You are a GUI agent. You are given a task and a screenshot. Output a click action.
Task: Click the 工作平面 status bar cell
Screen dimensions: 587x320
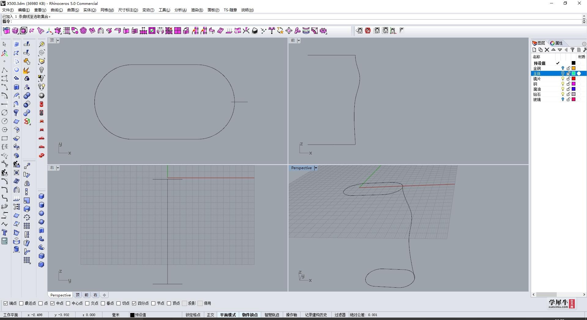click(x=11, y=315)
